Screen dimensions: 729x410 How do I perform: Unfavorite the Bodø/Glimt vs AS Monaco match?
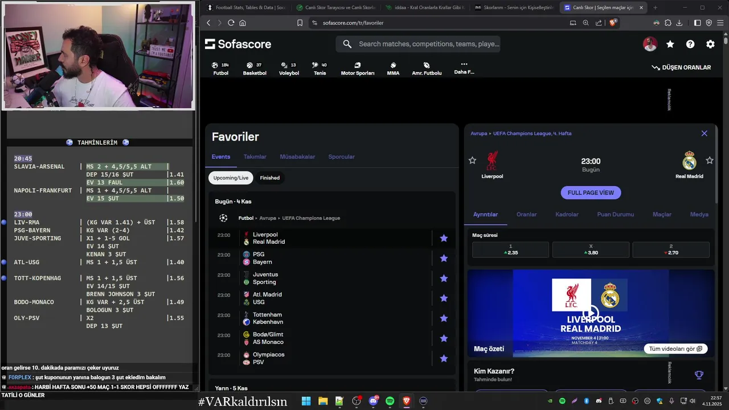click(444, 338)
